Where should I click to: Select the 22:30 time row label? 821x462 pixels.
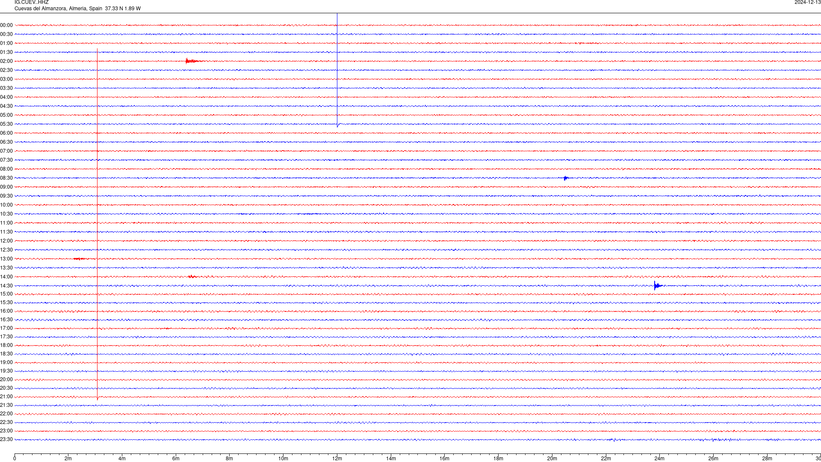[6, 422]
